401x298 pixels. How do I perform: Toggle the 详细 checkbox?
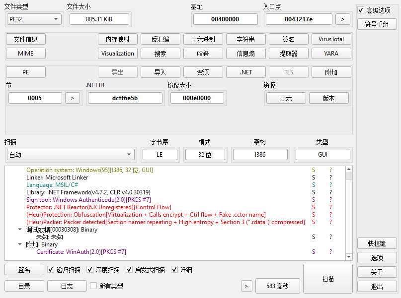[x=174, y=269]
